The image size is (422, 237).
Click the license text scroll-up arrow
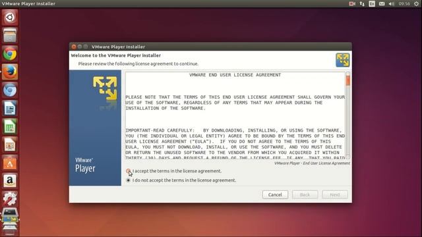click(x=348, y=73)
